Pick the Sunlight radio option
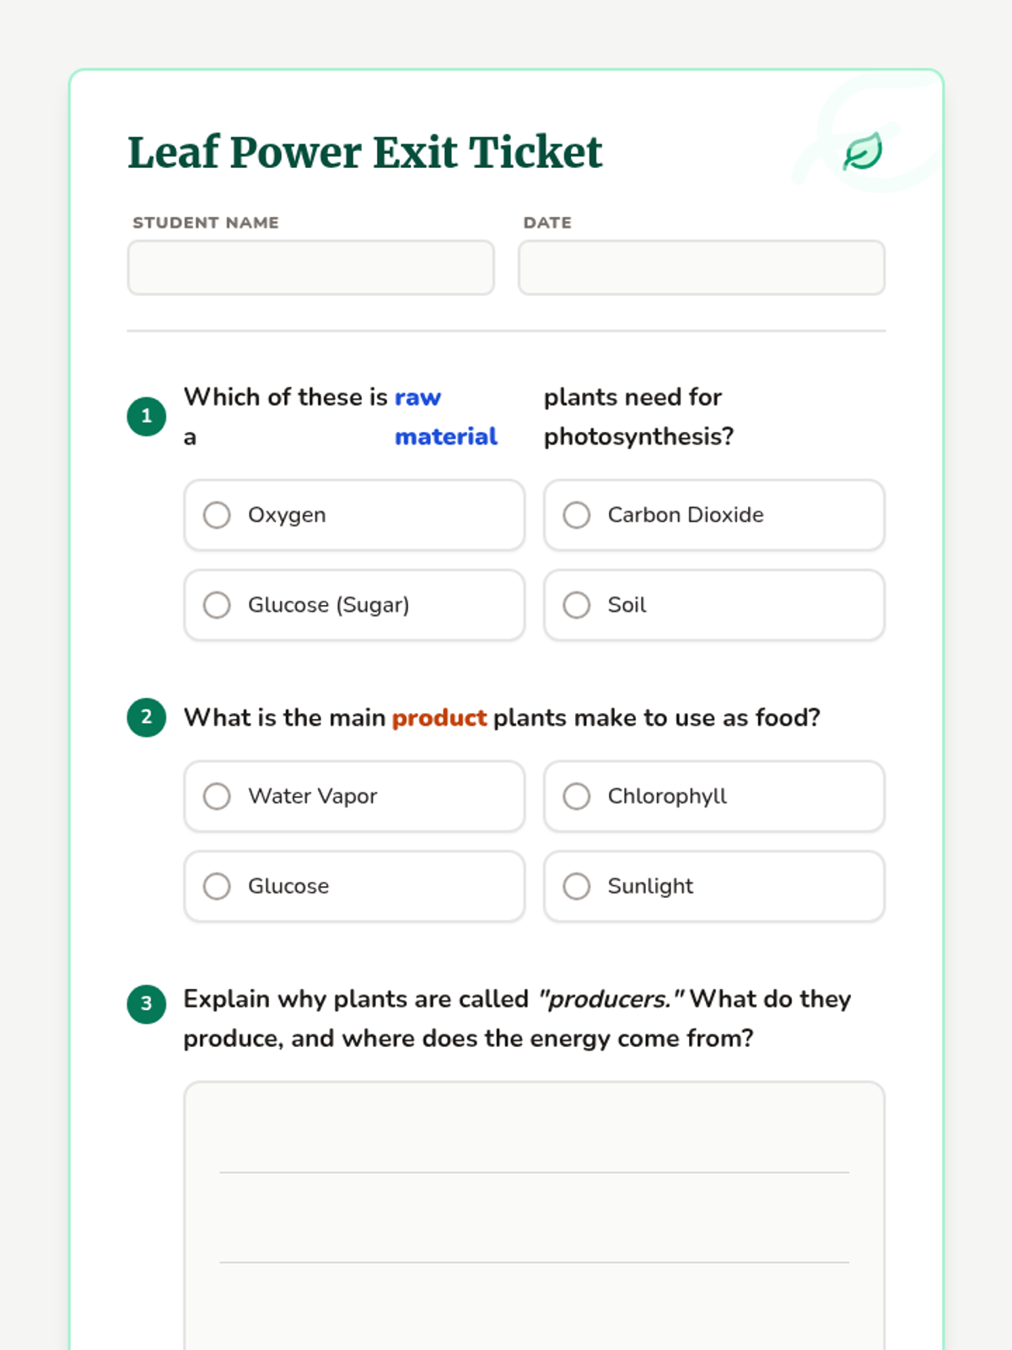1012x1350 pixels. click(577, 886)
